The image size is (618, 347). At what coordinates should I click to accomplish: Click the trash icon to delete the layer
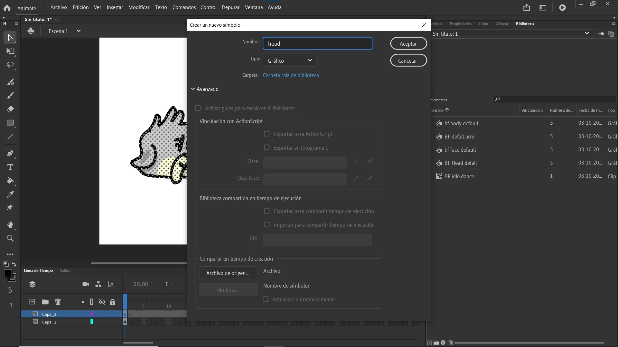click(58, 302)
